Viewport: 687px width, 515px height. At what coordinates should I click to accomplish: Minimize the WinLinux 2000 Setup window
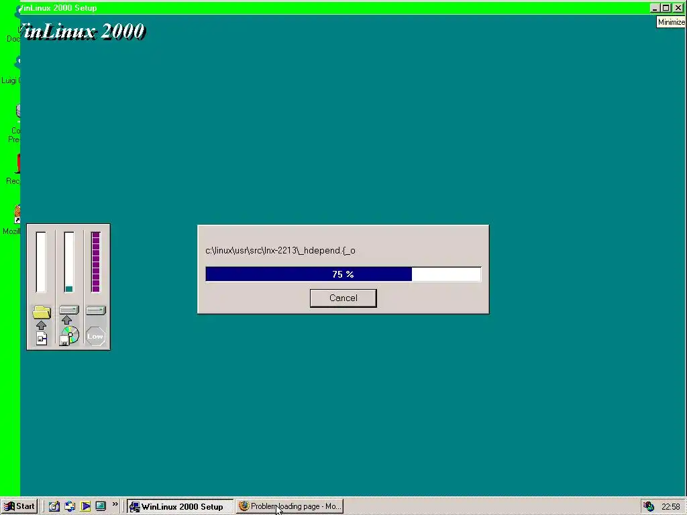point(655,8)
